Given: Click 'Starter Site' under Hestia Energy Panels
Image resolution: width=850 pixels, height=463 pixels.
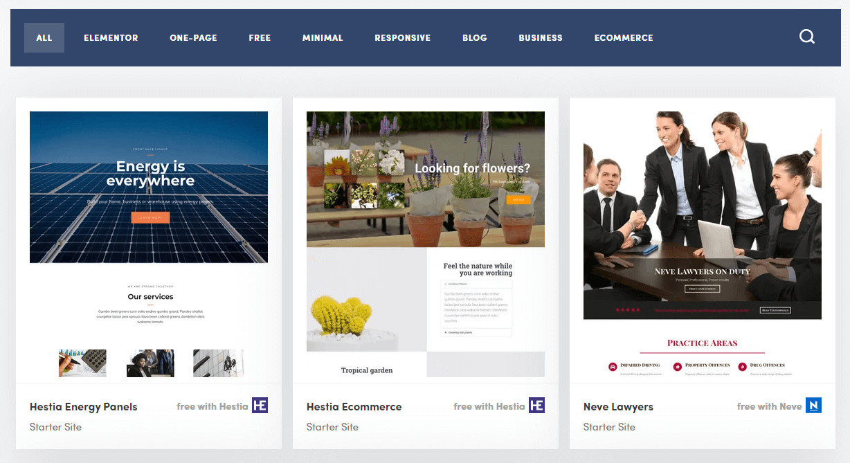Looking at the screenshot, I should (55, 427).
